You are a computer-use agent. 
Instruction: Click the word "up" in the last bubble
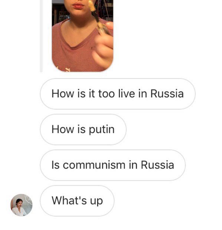click(97, 201)
